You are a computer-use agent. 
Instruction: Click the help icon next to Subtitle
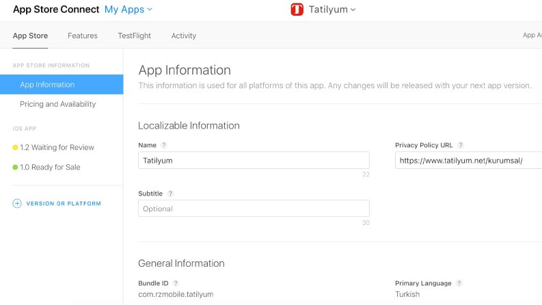pos(170,194)
